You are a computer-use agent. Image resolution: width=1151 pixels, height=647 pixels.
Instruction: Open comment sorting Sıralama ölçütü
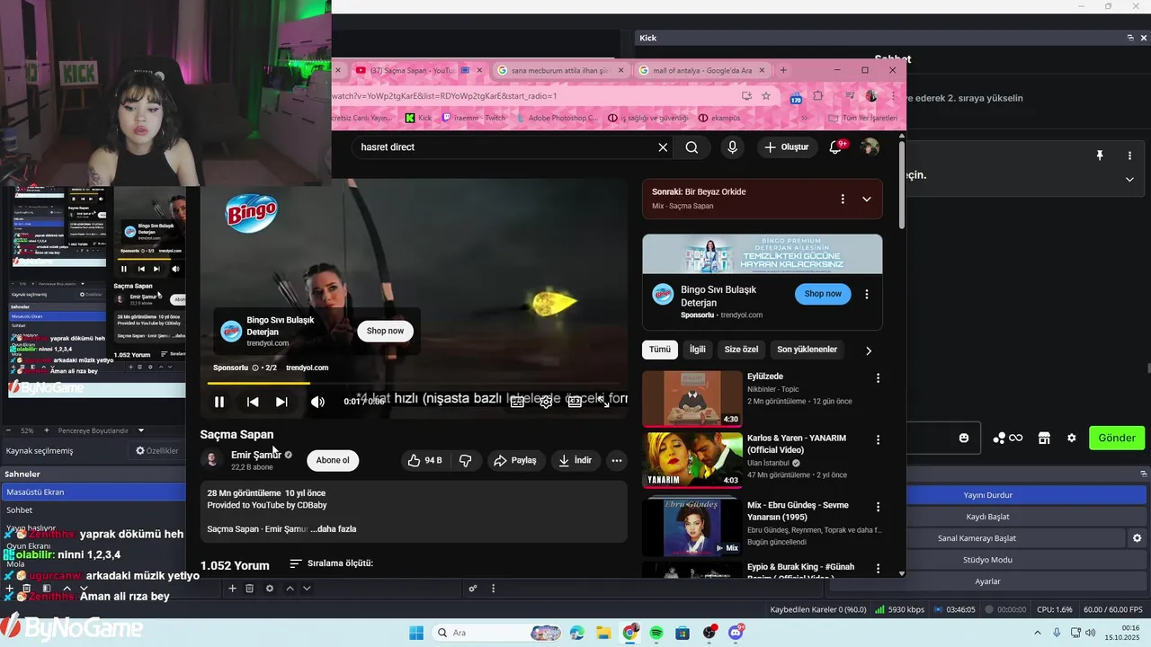[331, 563]
